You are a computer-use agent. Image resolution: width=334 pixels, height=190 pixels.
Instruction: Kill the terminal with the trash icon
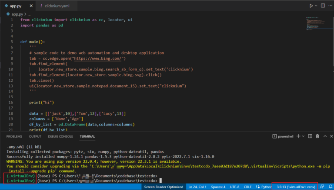(317, 136)
